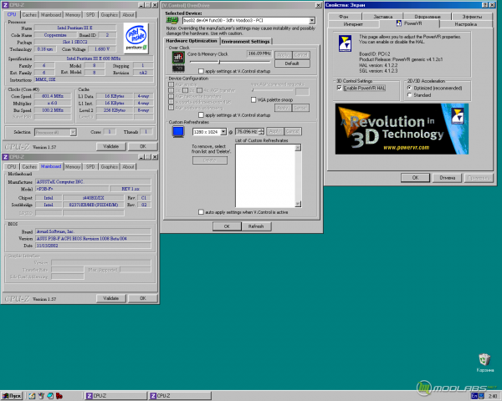Image resolution: width=502 pixels, height=401 pixels.
Task: Select the Настройка tab in display properties
Action: [x=466, y=24]
